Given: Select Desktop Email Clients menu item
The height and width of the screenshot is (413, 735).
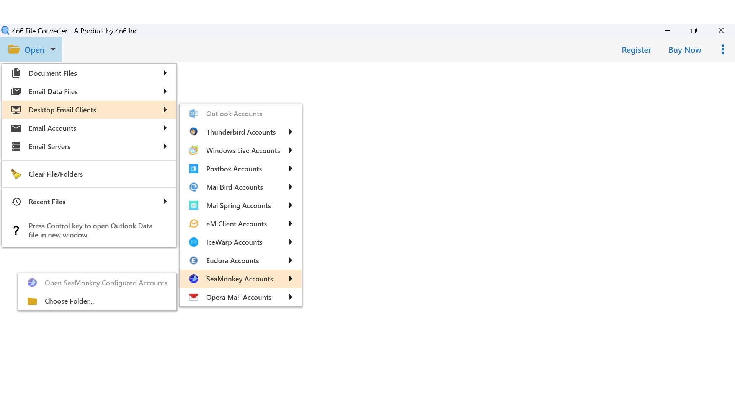Looking at the screenshot, I should 89,110.
